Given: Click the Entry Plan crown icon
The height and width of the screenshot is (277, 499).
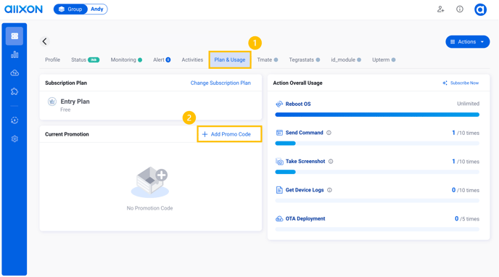Looking at the screenshot, I should point(52,102).
